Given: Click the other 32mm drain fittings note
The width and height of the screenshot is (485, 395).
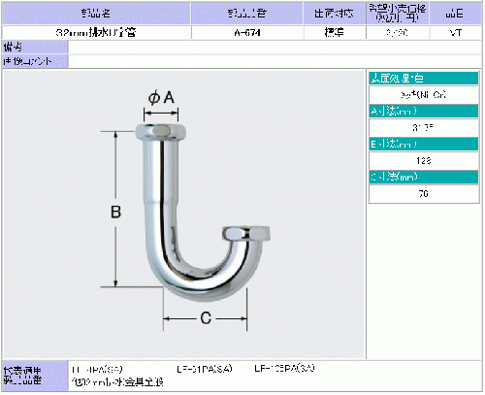Looking at the screenshot, I should pos(117,382).
